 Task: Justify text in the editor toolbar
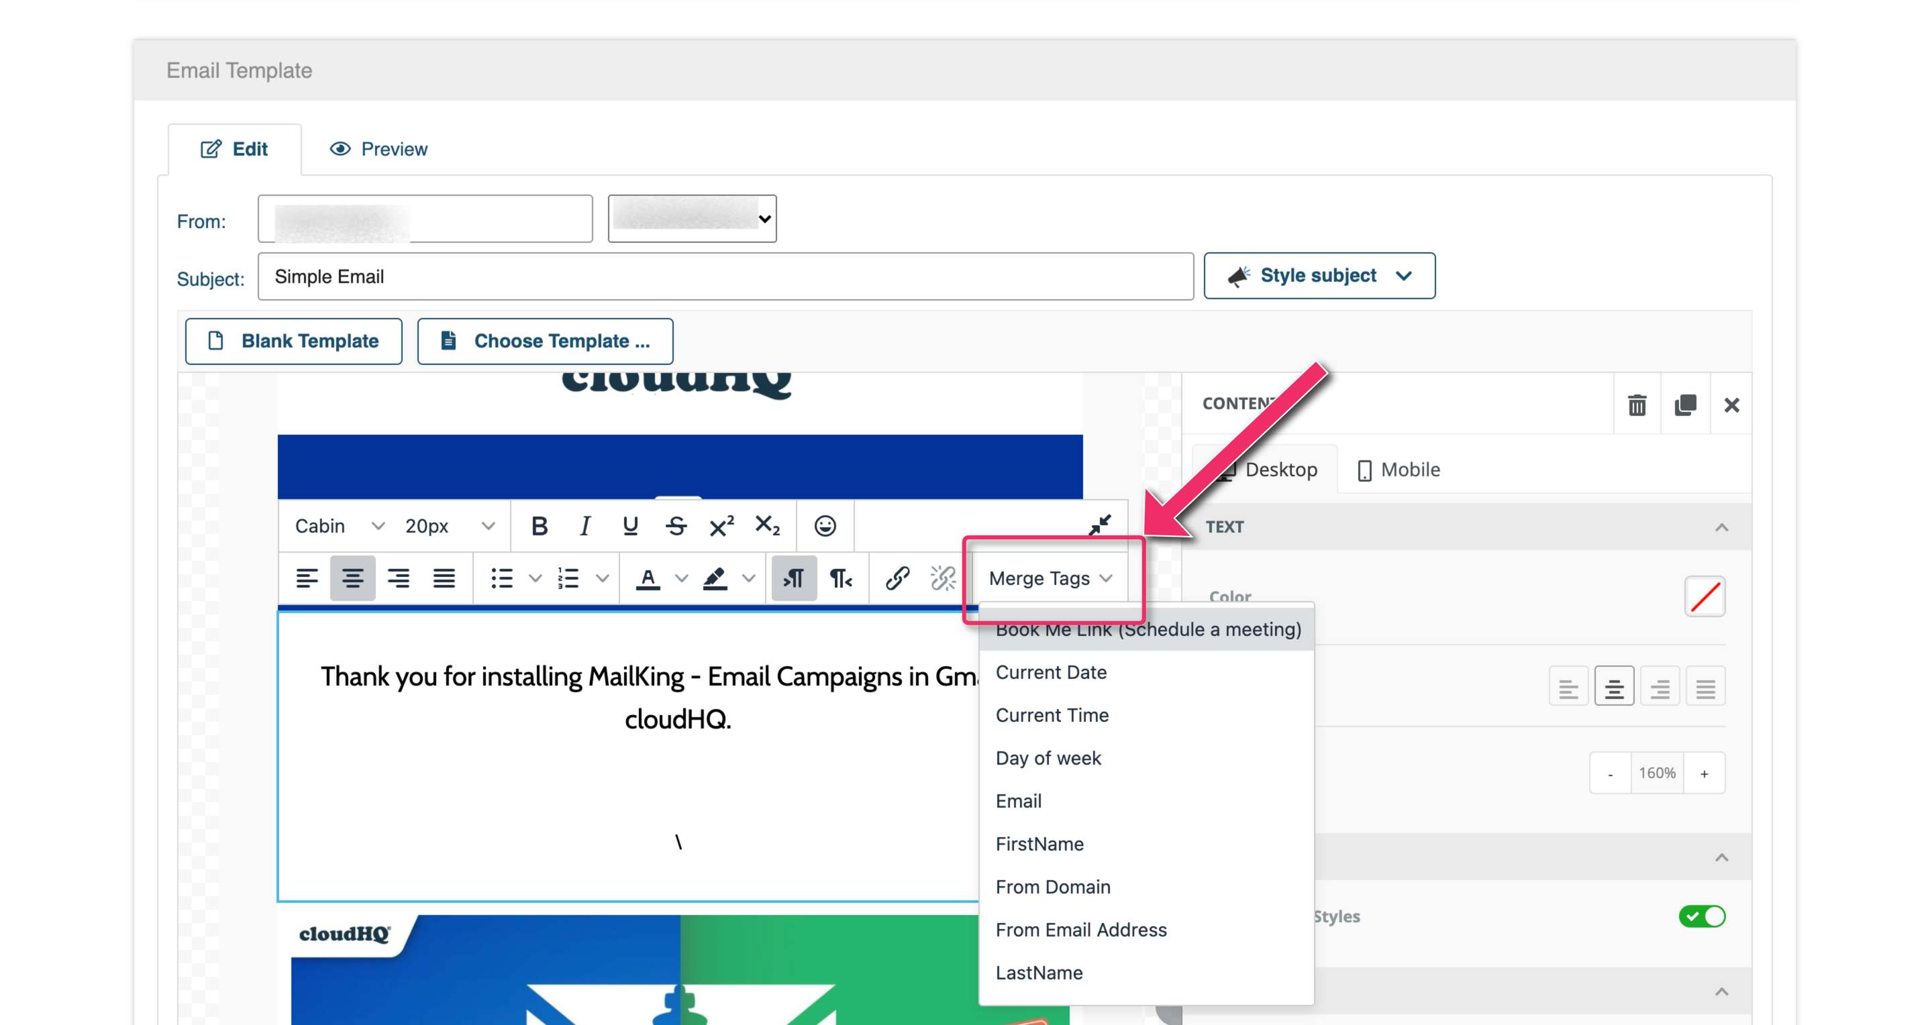tap(444, 578)
